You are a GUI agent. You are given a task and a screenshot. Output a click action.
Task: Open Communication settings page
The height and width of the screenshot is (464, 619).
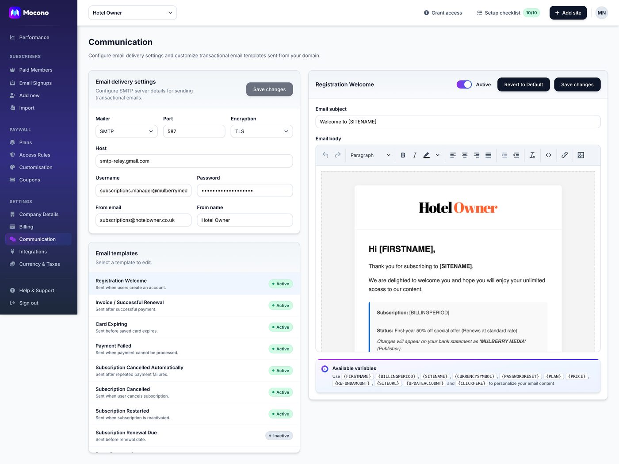(x=38, y=239)
